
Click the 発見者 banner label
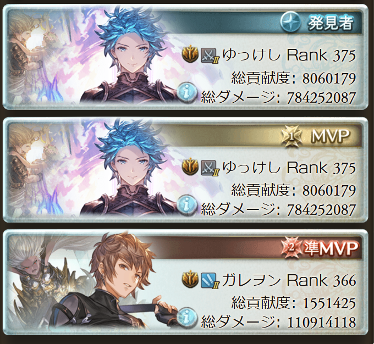click(331, 23)
